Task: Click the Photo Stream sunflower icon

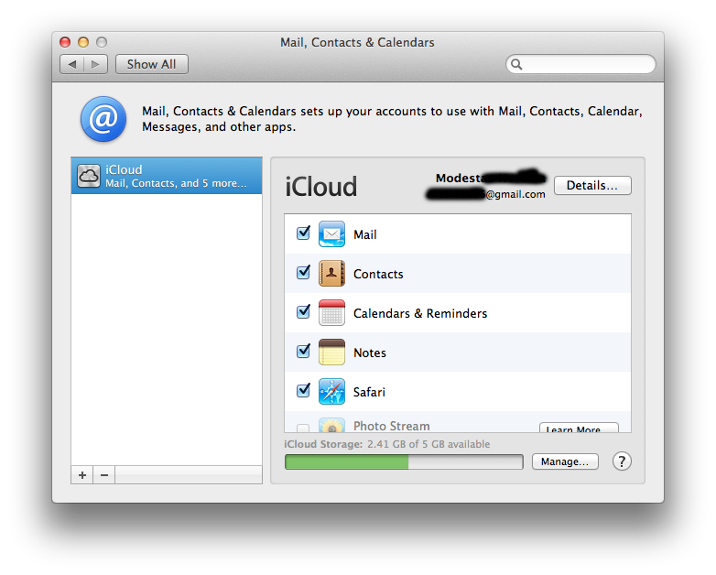Action: pyautogui.click(x=331, y=425)
